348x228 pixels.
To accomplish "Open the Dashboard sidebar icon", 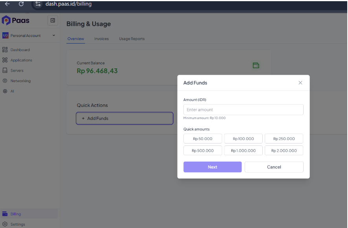I will click(5, 50).
